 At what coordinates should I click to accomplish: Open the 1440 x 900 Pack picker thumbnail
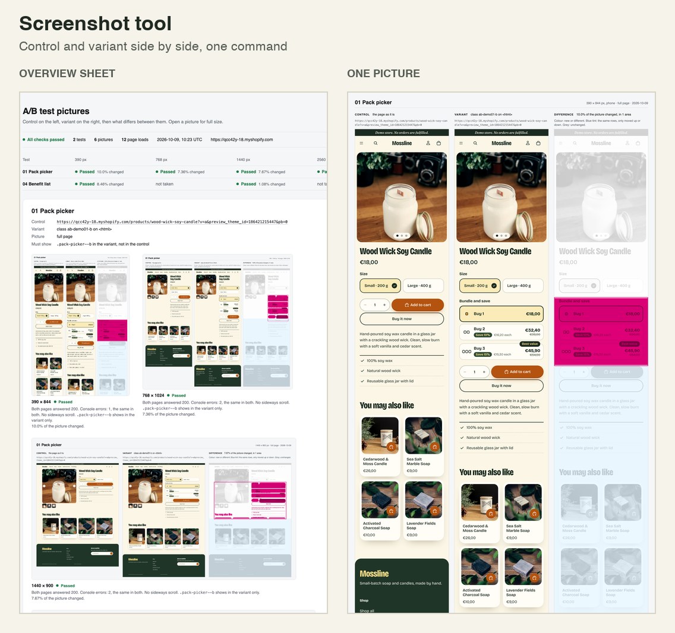pos(163,509)
